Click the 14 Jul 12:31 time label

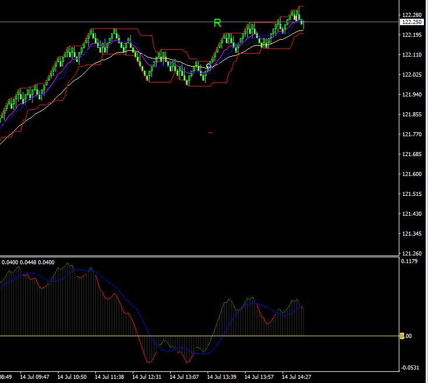[x=147, y=377]
